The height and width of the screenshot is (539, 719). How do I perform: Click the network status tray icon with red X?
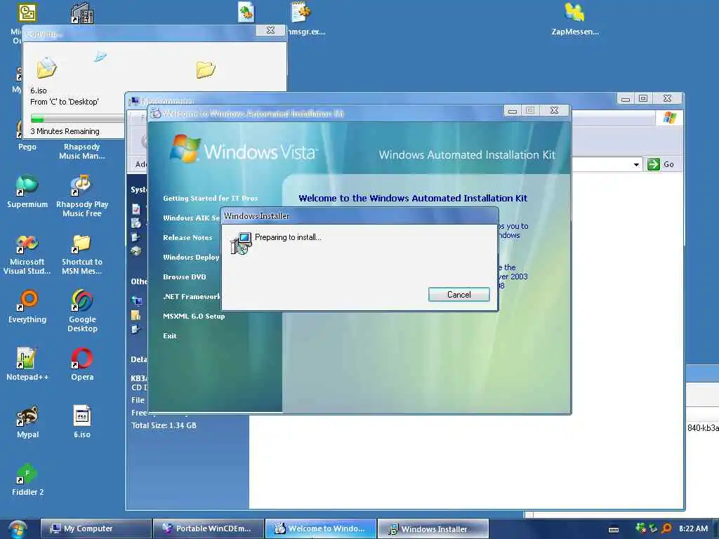point(640,528)
